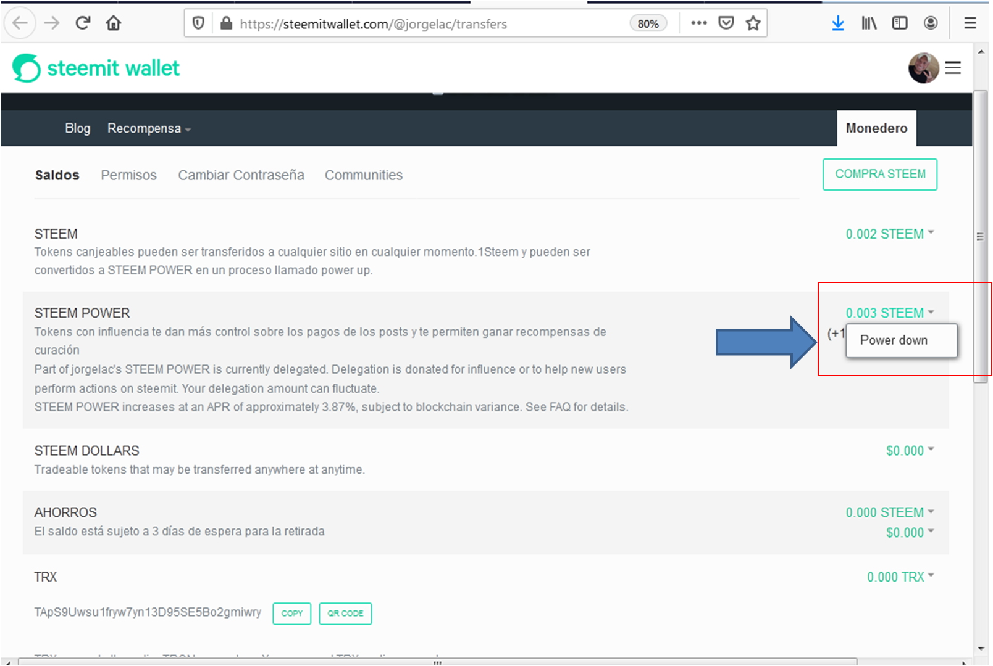The width and height of the screenshot is (993, 666).
Task: Reset the 80% zoom level badge
Action: 648,23
